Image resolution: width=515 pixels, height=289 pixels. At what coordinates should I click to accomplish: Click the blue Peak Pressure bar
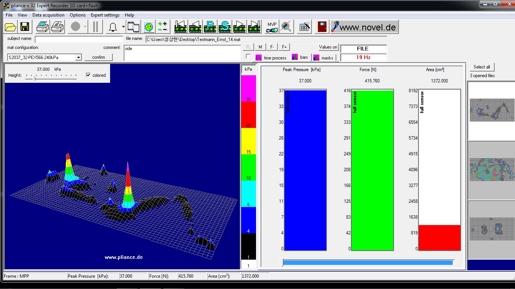[x=305, y=170]
